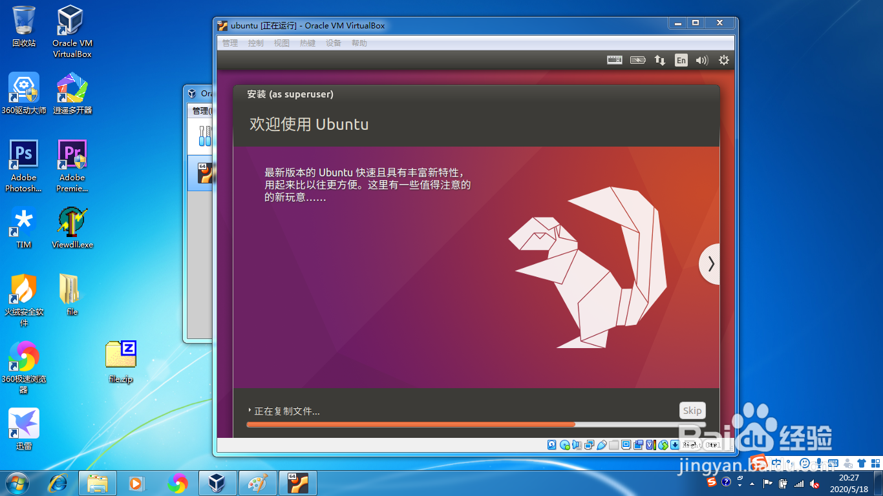Open the Action Center flag tray icon
Screen dimensions: 883x496
coord(767,483)
